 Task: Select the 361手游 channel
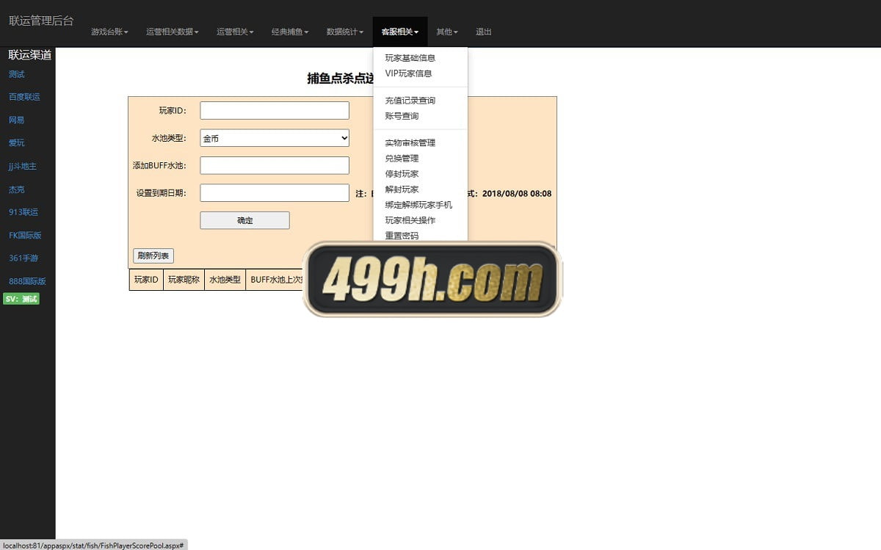[x=23, y=258]
